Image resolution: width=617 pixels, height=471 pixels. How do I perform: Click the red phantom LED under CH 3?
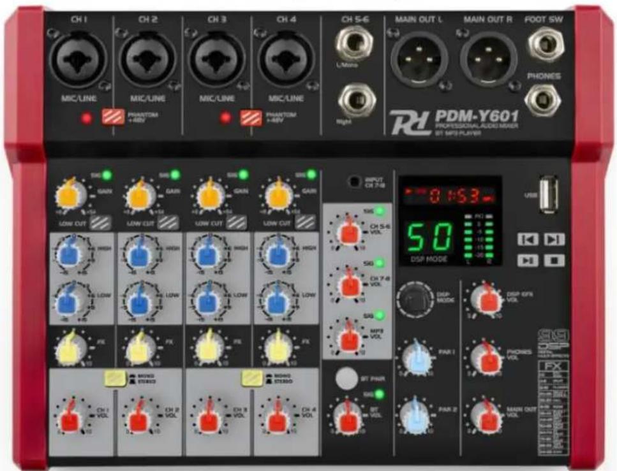click(x=225, y=117)
